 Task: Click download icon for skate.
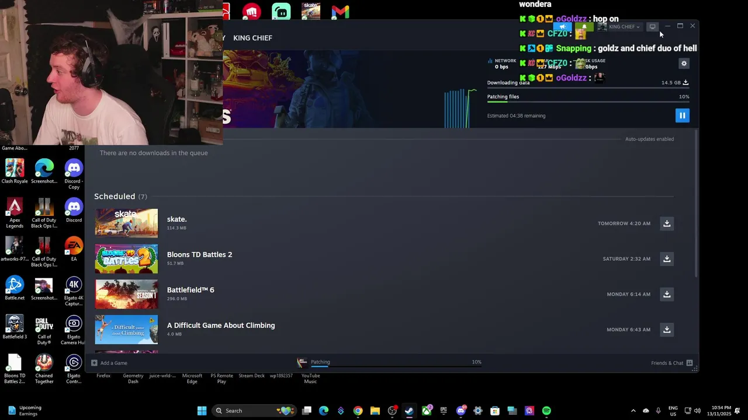click(x=667, y=223)
